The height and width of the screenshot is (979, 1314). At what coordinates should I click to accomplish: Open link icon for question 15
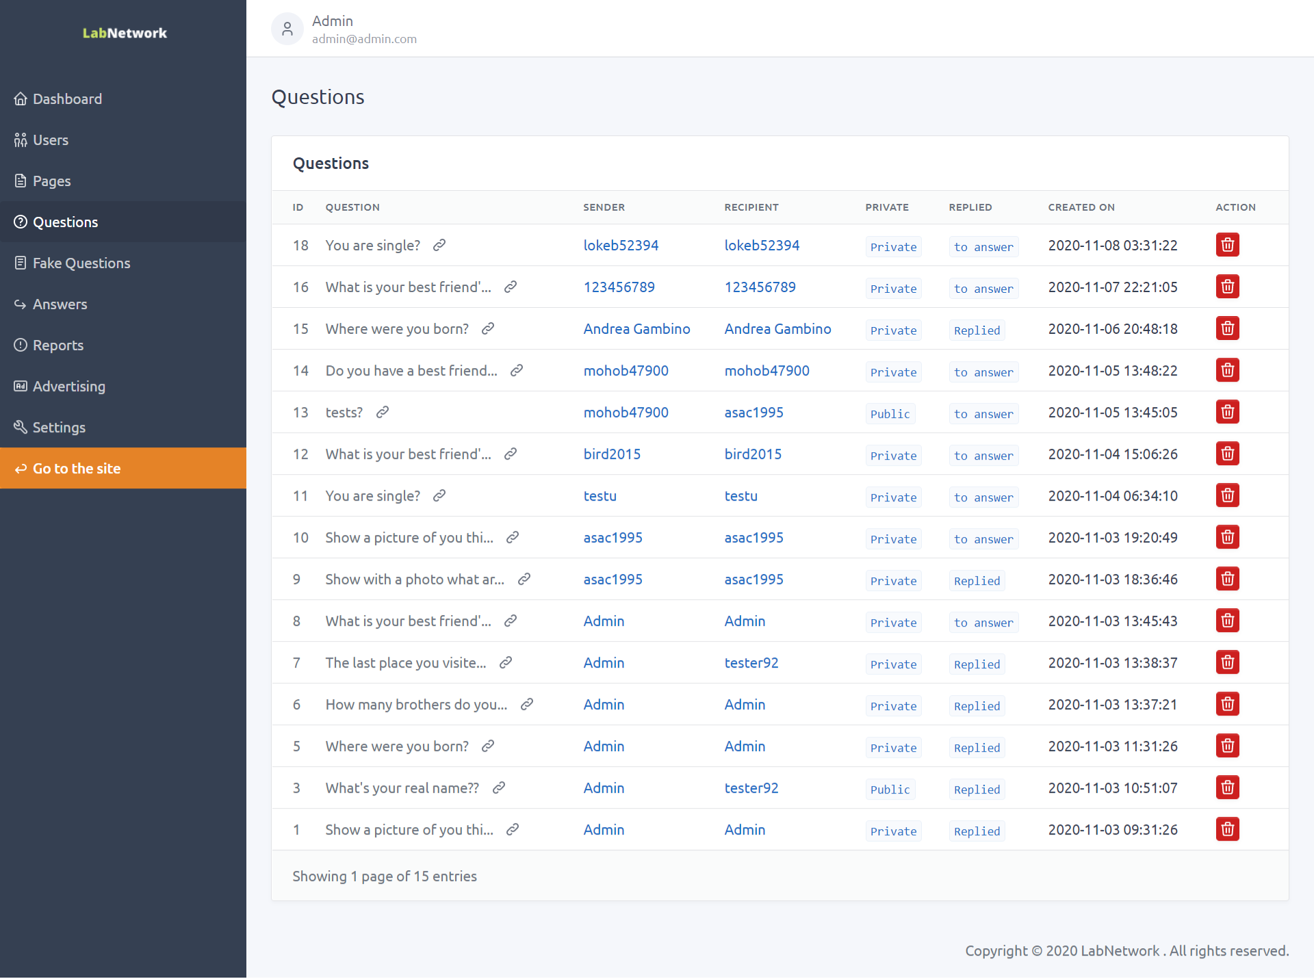click(x=488, y=328)
